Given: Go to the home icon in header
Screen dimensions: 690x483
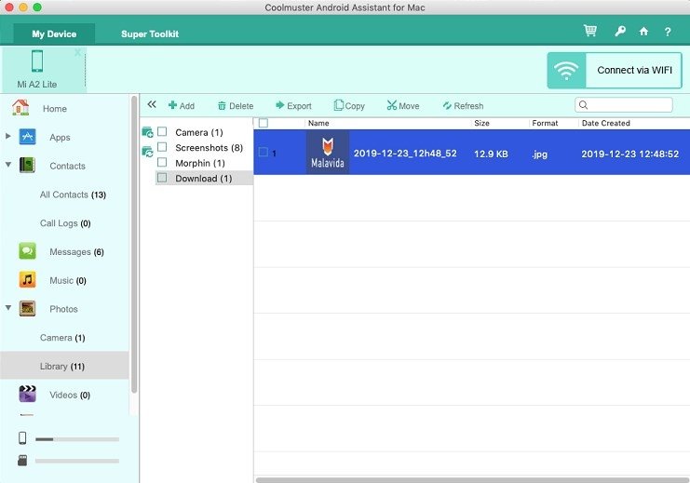Looking at the screenshot, I should [643, 32].
